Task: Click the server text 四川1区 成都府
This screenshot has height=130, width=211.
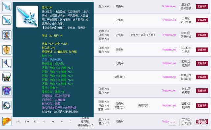Action: pos(186,63)
